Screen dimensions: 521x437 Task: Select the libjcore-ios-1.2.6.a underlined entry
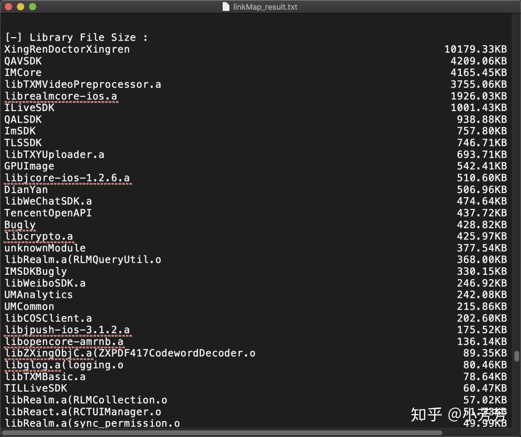[x=67, y=178]
